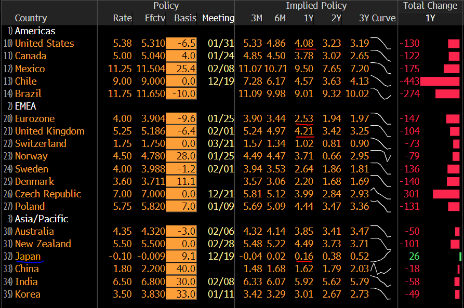Screen dimensions: 464x308
Task: Click Mexico basis cell 25.4
Action: (181, 69)
